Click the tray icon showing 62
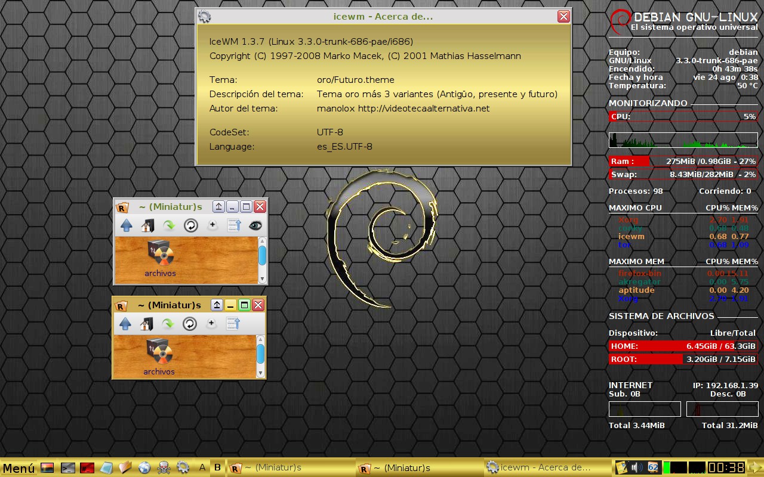 click(x=653, y=468)
